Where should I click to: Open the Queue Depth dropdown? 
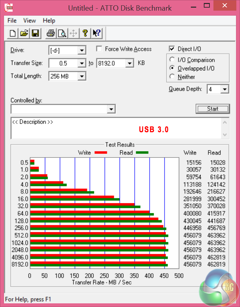[225, 89]
